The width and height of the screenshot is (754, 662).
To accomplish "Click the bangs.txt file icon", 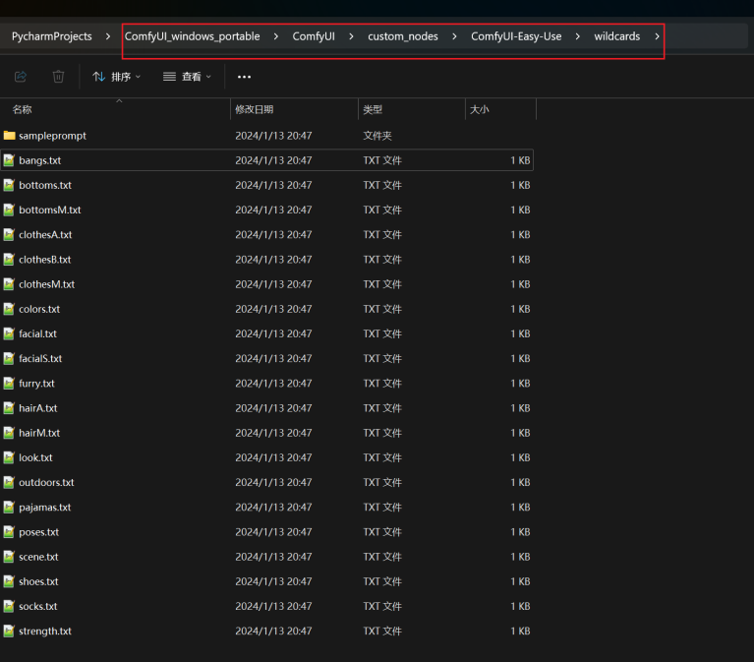I will click(10, 160).
